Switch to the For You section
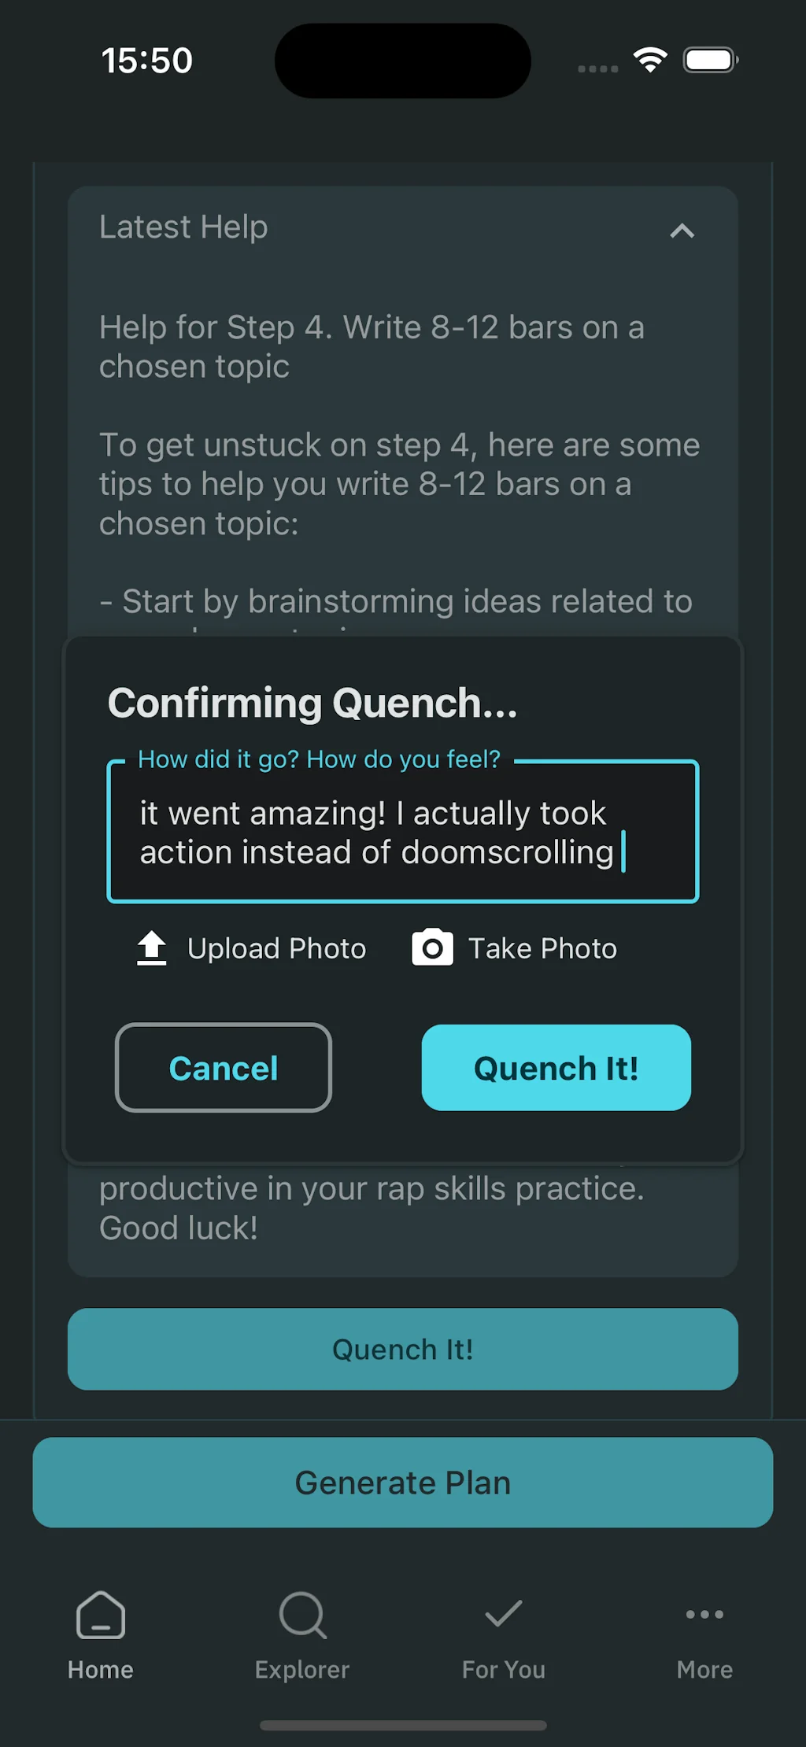The image size is (806, 1747). coord(503,1637)
